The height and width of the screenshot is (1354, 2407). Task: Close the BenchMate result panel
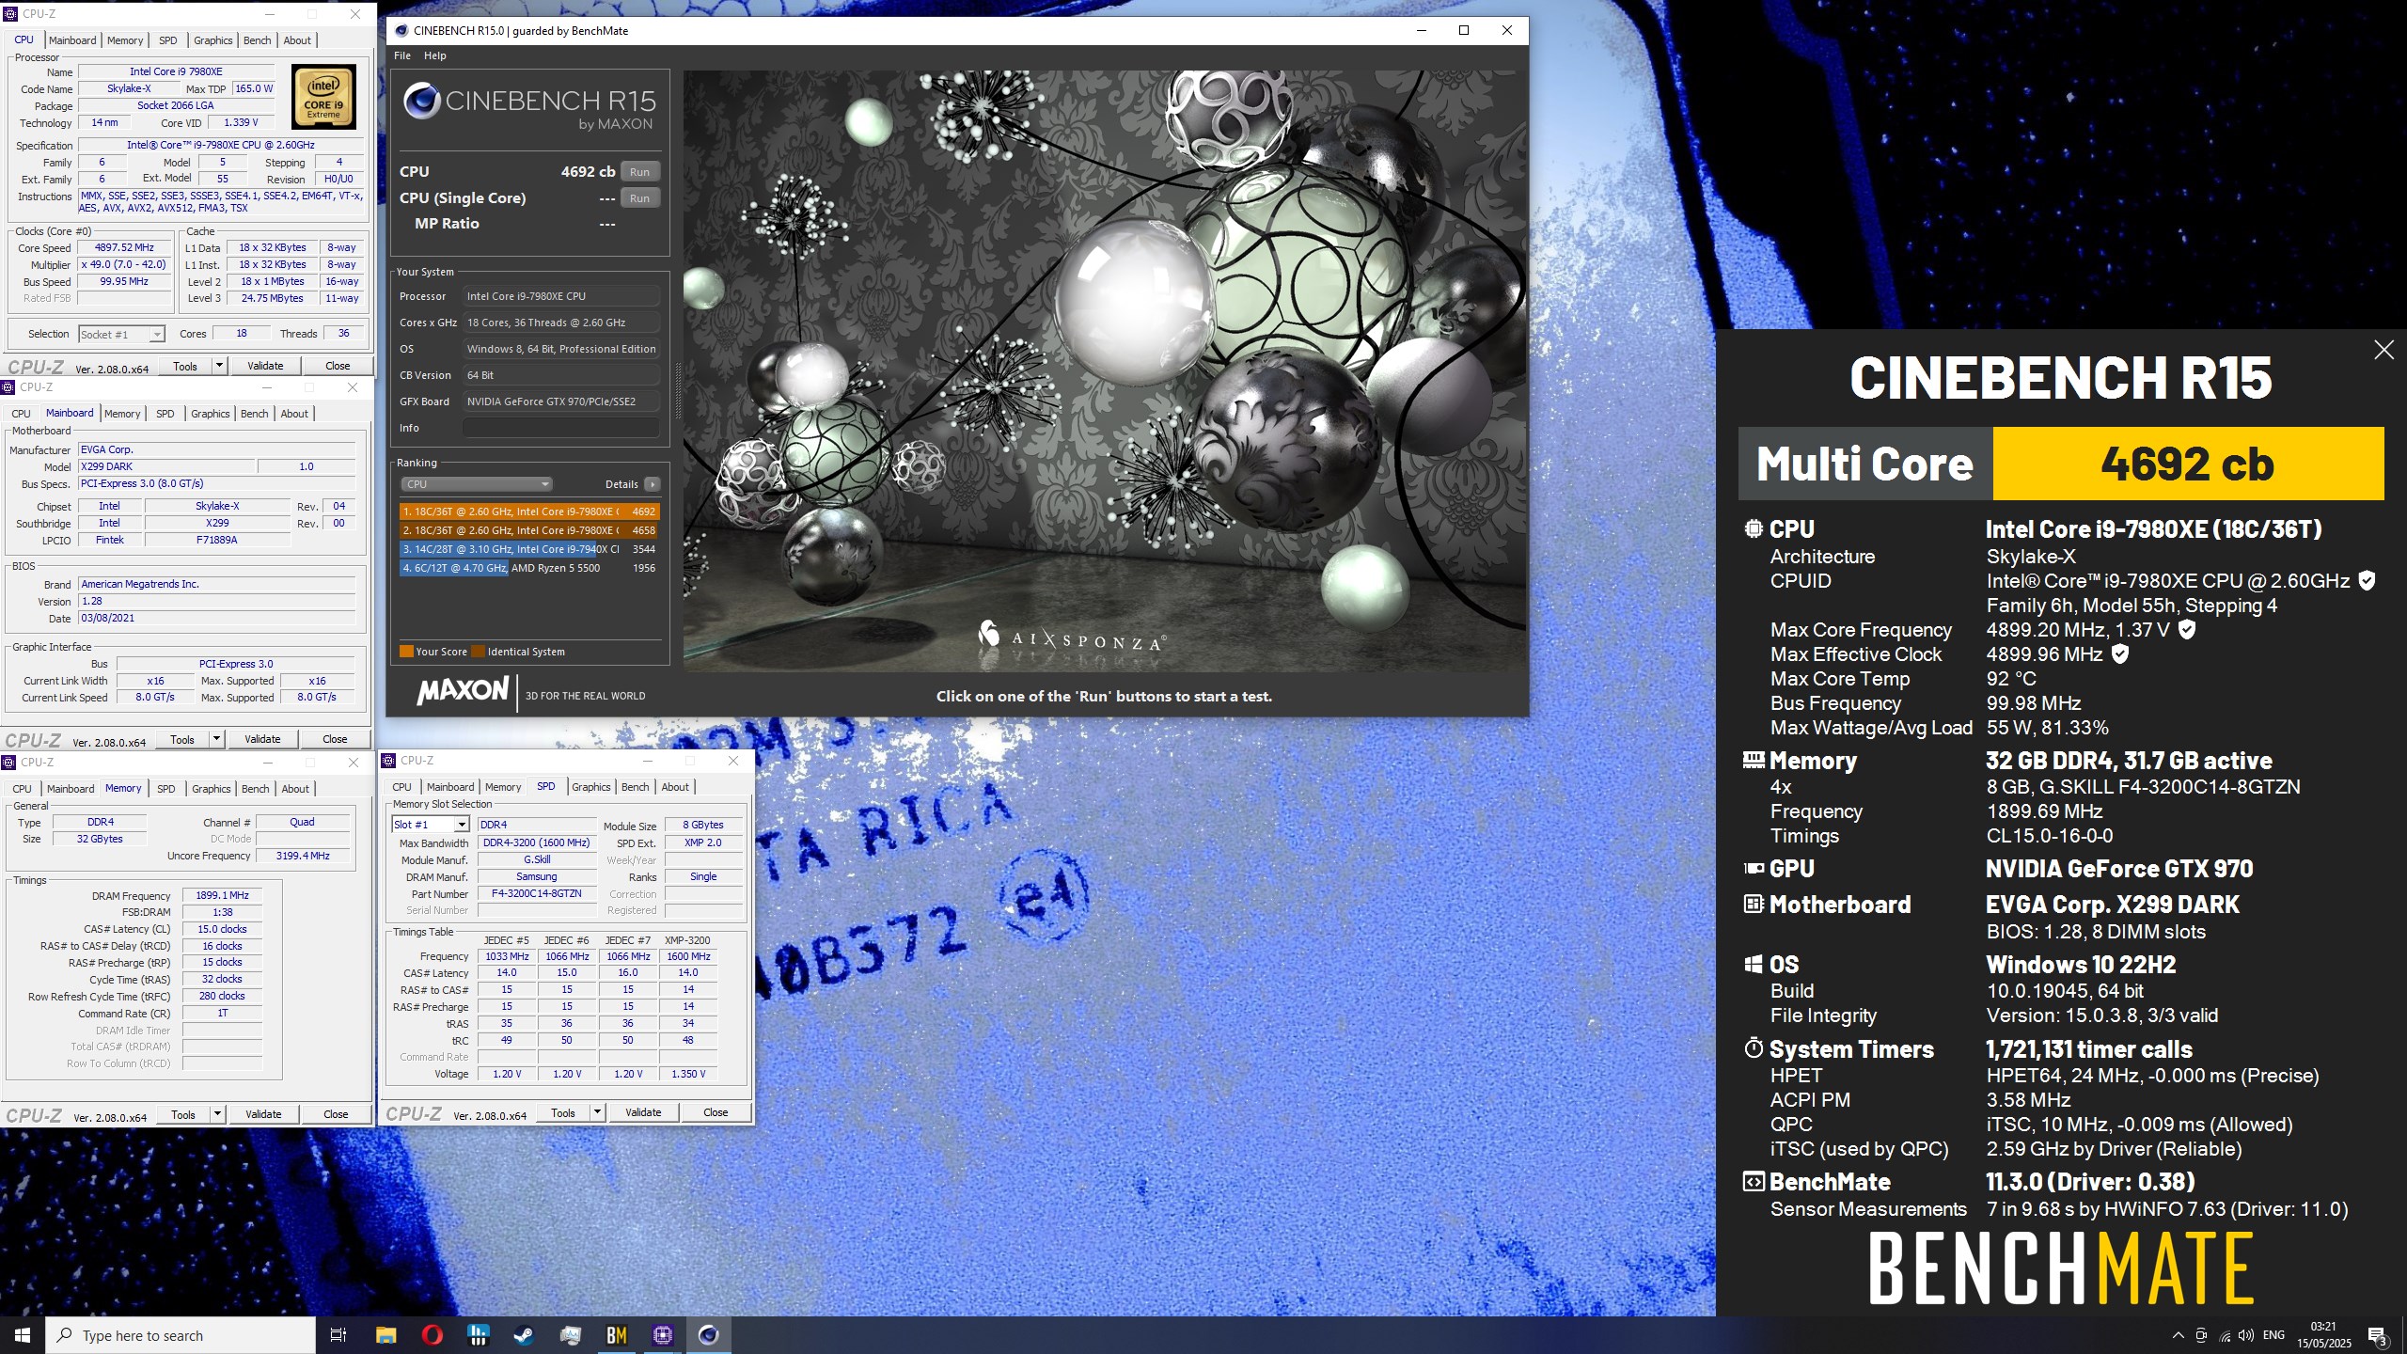2383,350
